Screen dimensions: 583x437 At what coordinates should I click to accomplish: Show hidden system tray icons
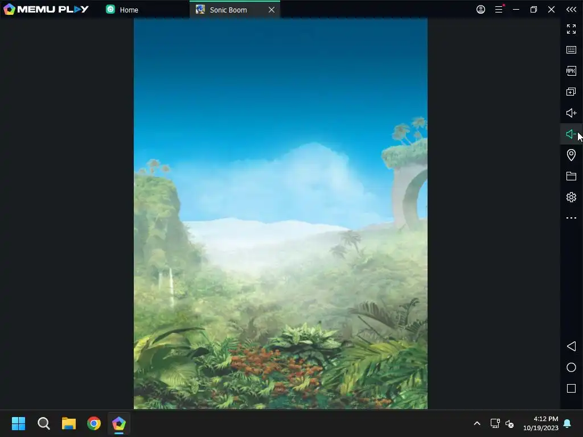coord(477,423)
